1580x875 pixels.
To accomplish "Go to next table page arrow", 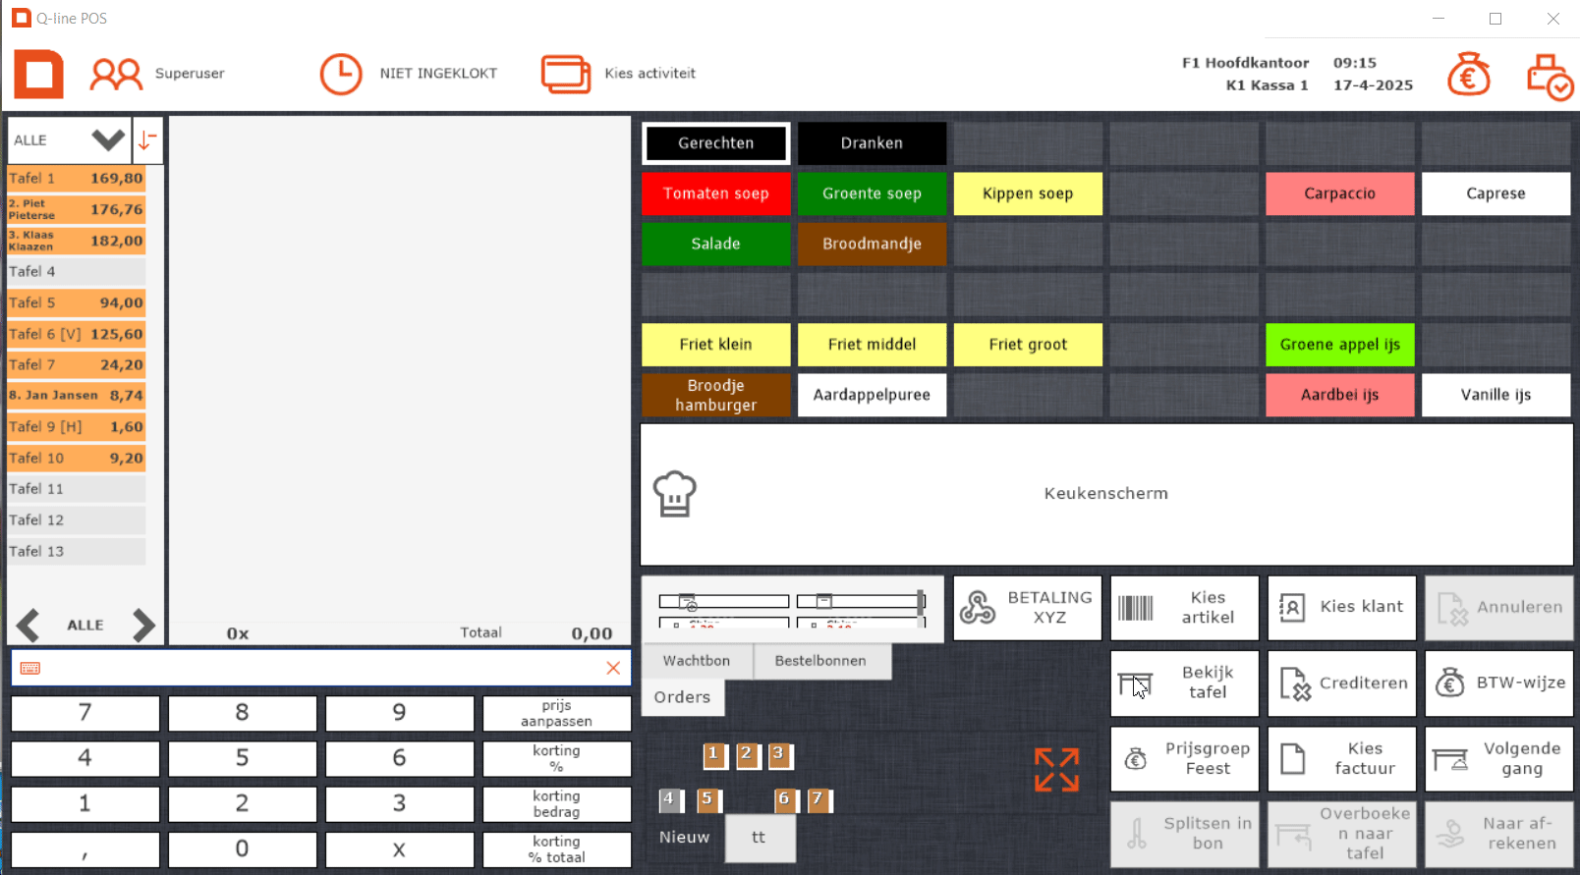I will [x=143, y=625].
